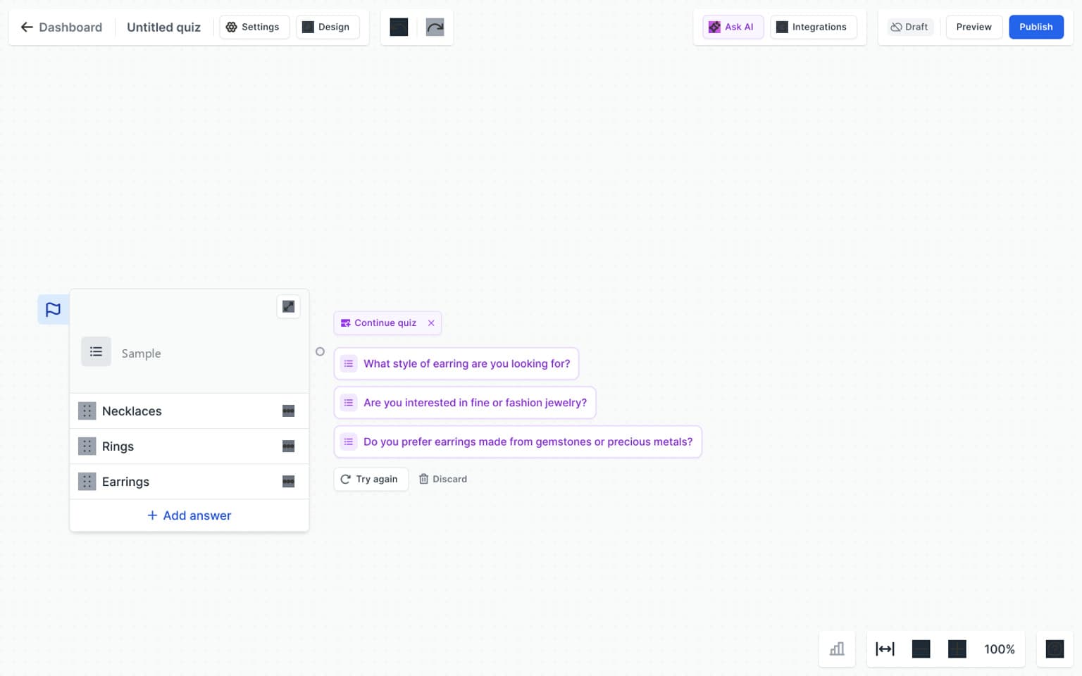Click the redo arrow icon
1082x676 pixels.
(435, 27)
